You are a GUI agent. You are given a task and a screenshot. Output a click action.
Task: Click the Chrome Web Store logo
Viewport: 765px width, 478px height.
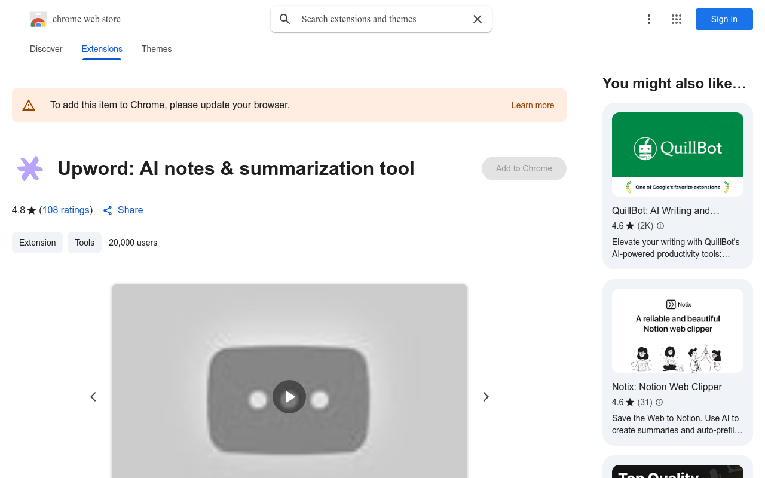click(x=38, y=19)
